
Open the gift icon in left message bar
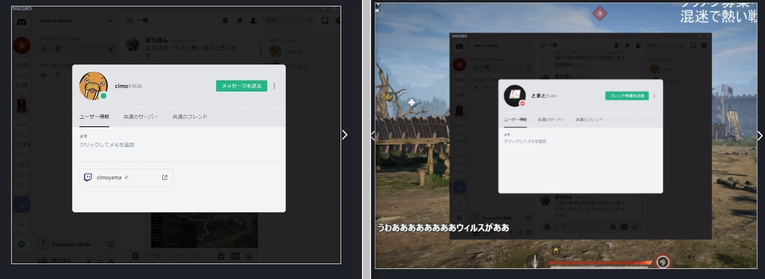coord(221,256)
